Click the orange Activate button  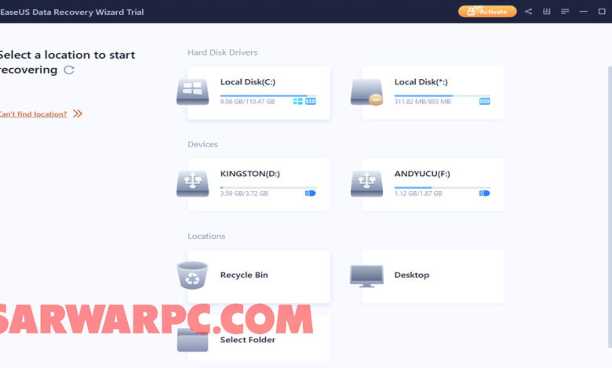pyautogui.click(x=487, y=12)
